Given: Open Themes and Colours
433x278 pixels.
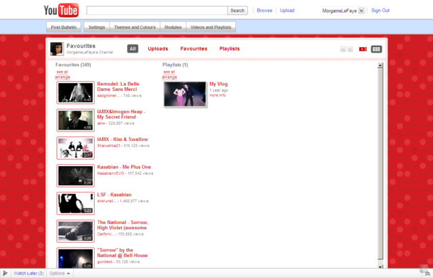Looking at the screenshot, I should tap(135, 27).
